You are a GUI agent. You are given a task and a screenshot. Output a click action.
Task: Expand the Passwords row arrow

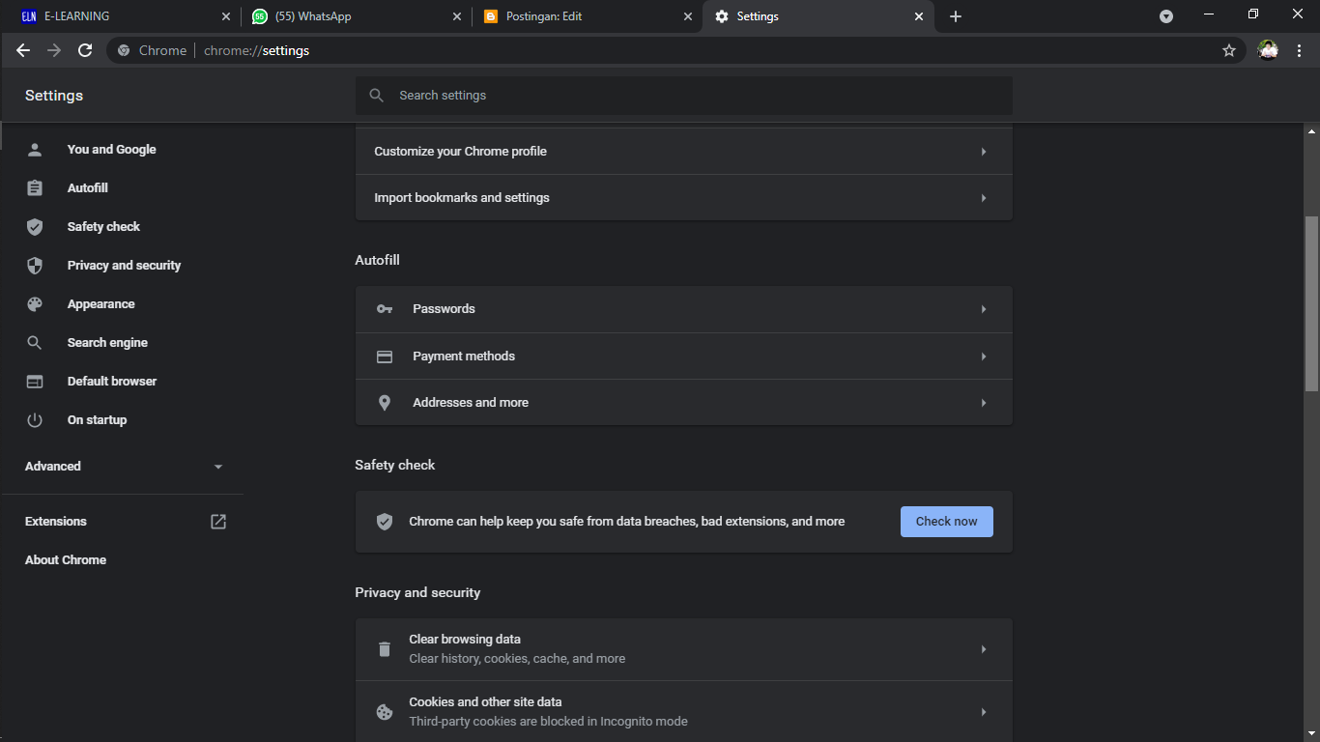coord(984,309)
